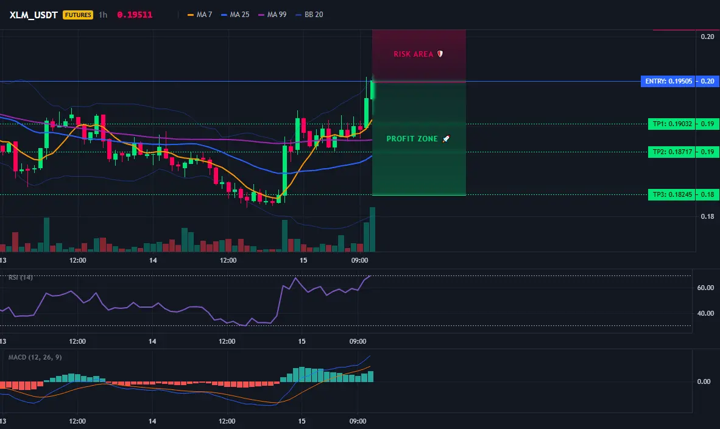The image size is (720, 429).
Task: Click the FUTURES badge
Action: (x=78, y=15)
